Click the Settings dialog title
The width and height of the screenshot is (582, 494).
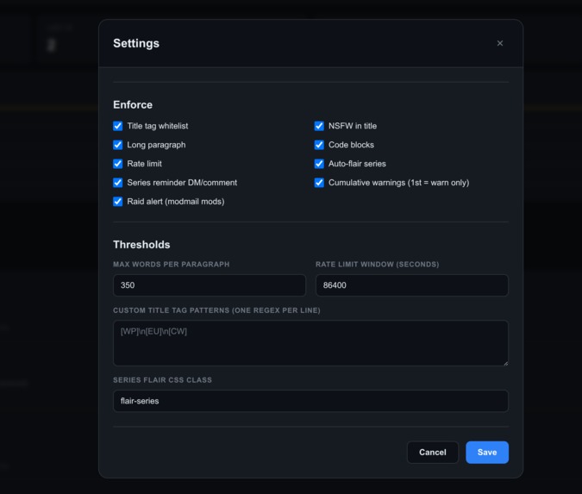pyautogui.click(x=136, y=43)
